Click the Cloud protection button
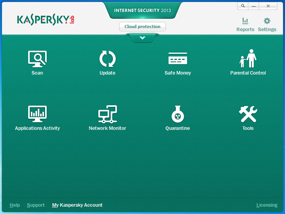 pos(142,27)
